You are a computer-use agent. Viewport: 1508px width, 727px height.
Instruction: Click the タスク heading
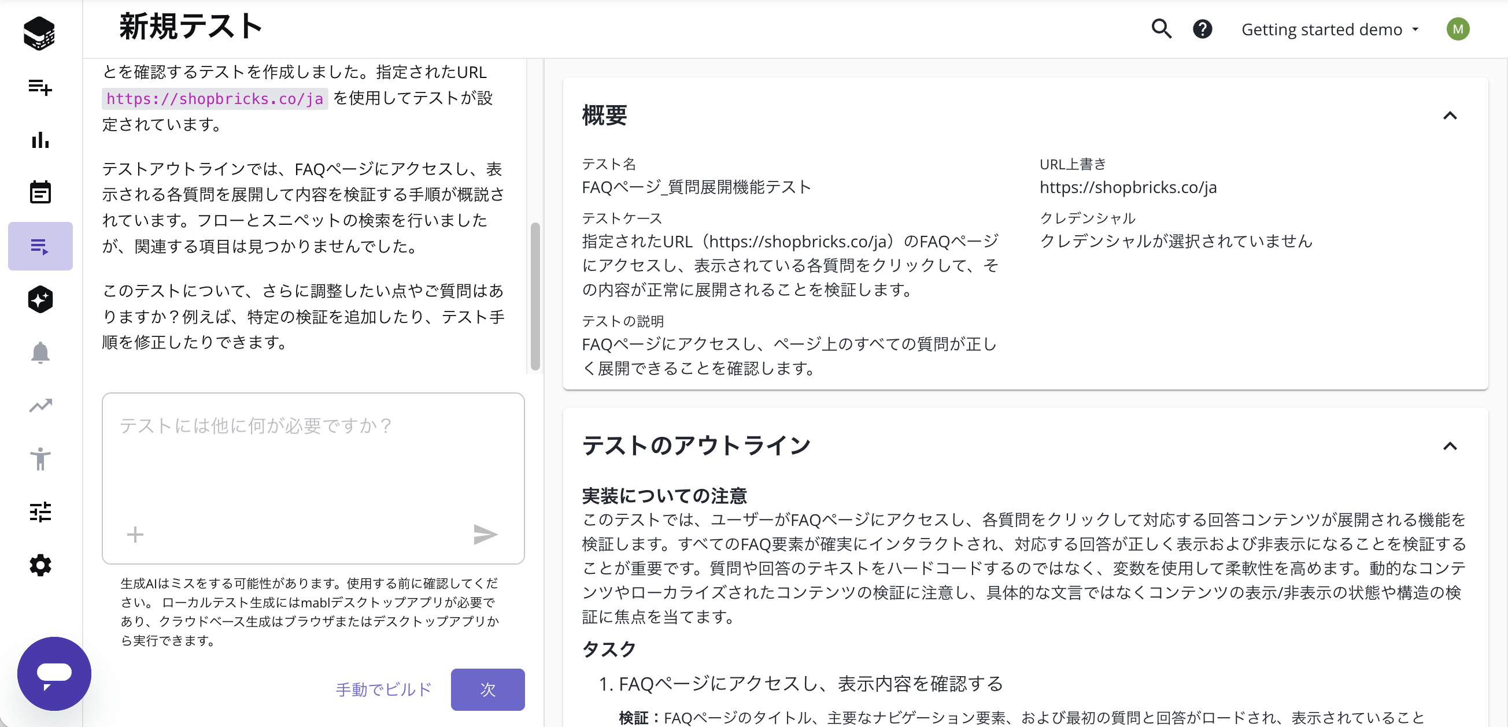[609, 648]
